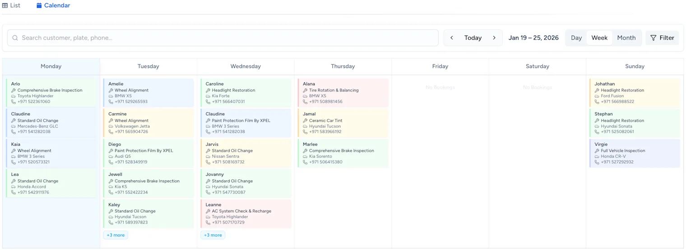Click the wrench icon in Amelie's booking
Screen dimensions: 686x250
[111, 91]
